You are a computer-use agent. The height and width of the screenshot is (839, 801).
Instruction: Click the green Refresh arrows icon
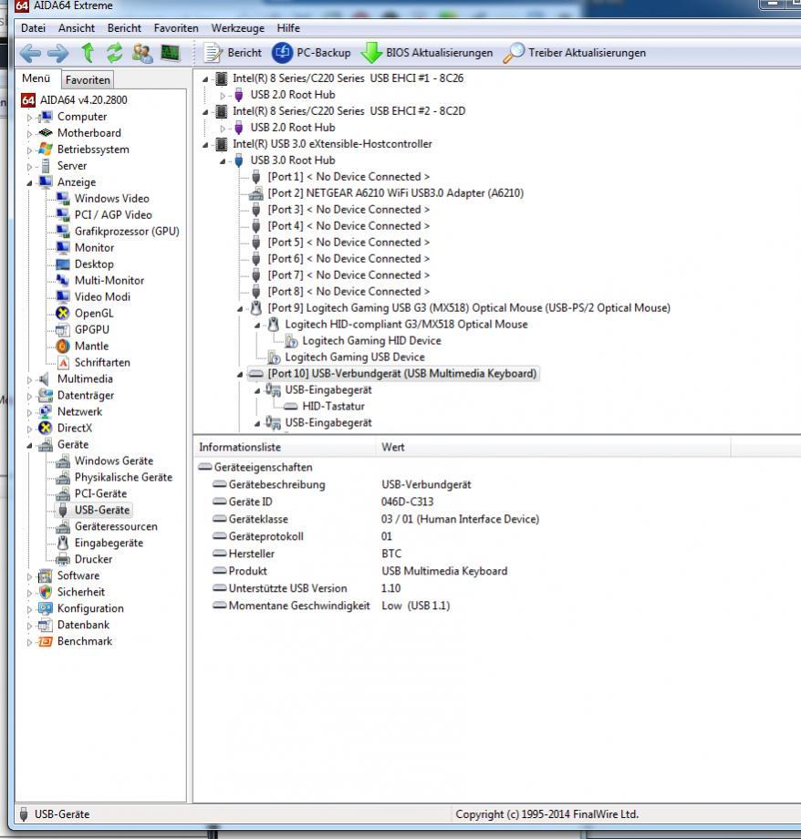pos(114,53)
